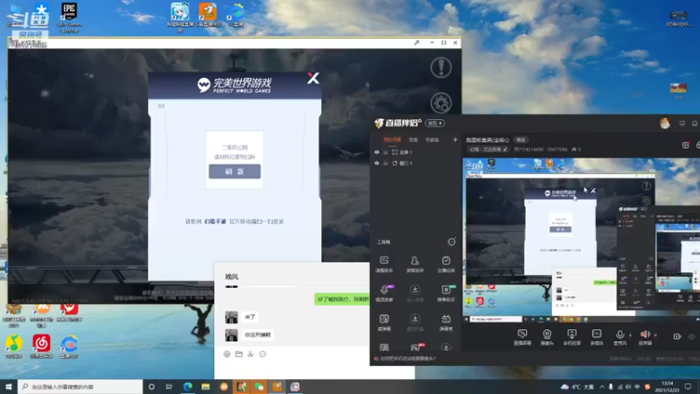
Task: Click the record video icon beside speaker
Action: click(x=677, y=336)
